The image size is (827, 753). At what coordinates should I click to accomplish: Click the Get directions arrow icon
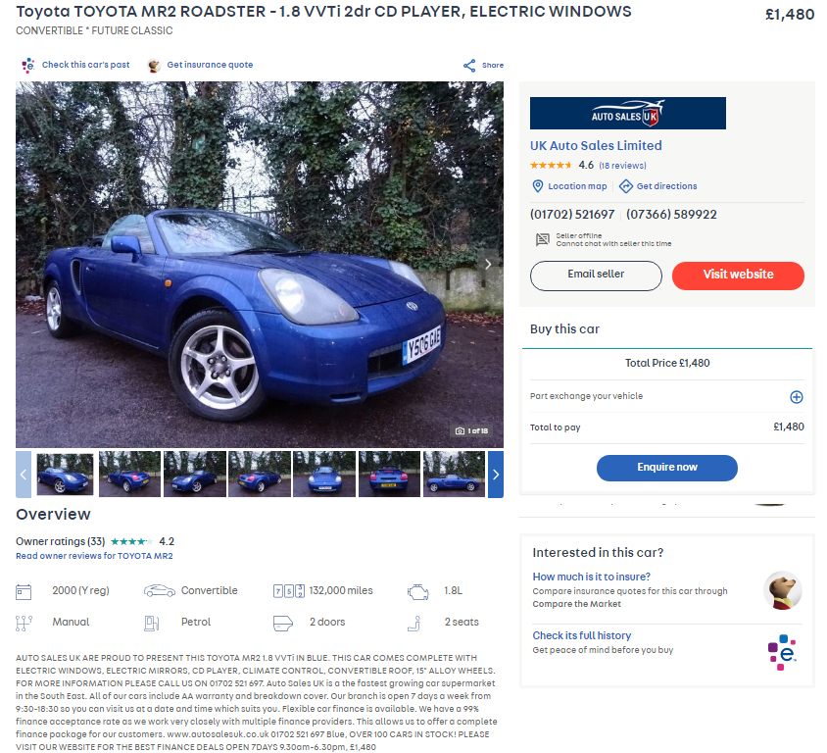click(x=625, y=186)
